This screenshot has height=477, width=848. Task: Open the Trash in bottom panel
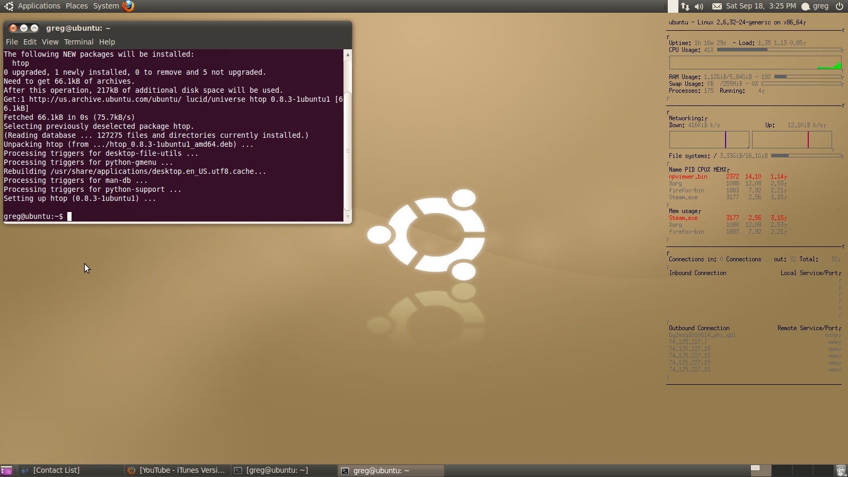point(841,471)
